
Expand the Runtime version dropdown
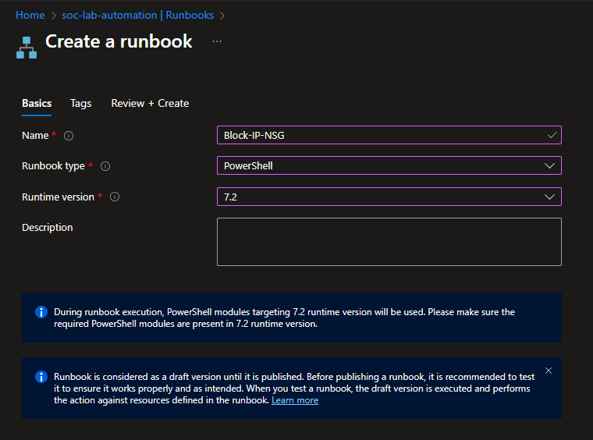coord(549,197)
